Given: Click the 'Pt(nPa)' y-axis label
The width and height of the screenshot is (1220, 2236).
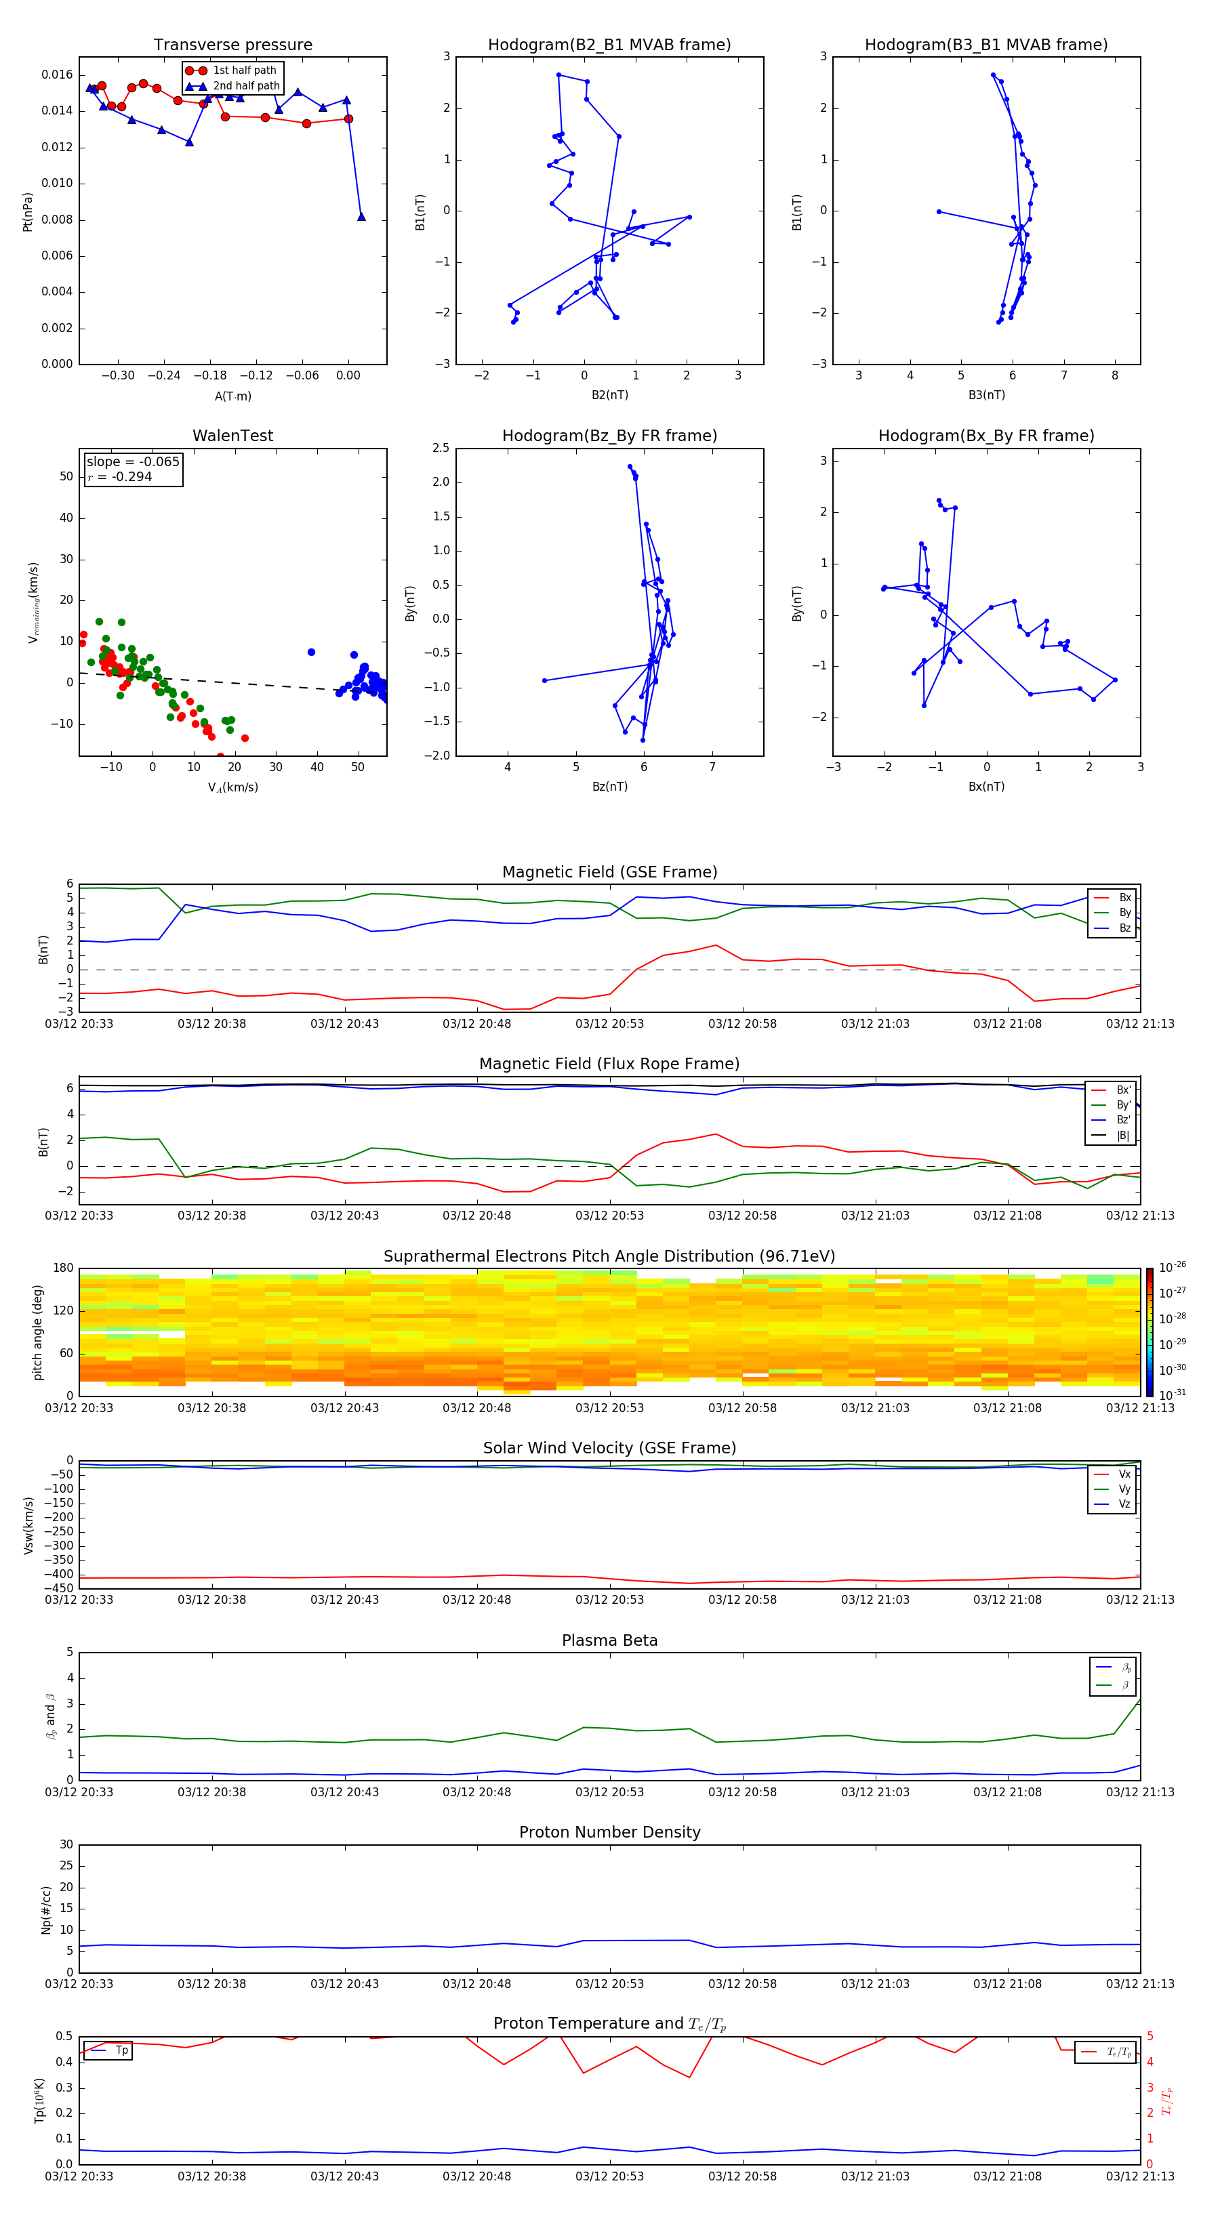Looking at the screenshot, I should coord(28,212).
